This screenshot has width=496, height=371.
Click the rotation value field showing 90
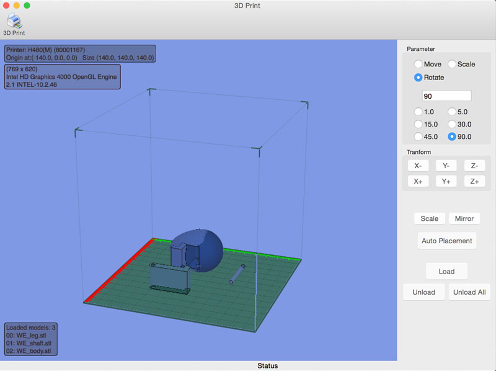tap(446, 96)
